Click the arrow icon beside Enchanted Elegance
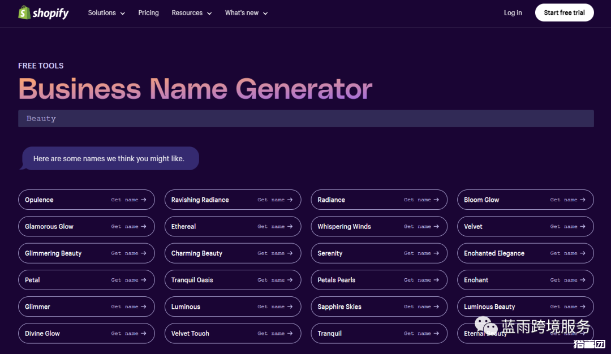Screen dimensions: 611x354 [583, 253]
